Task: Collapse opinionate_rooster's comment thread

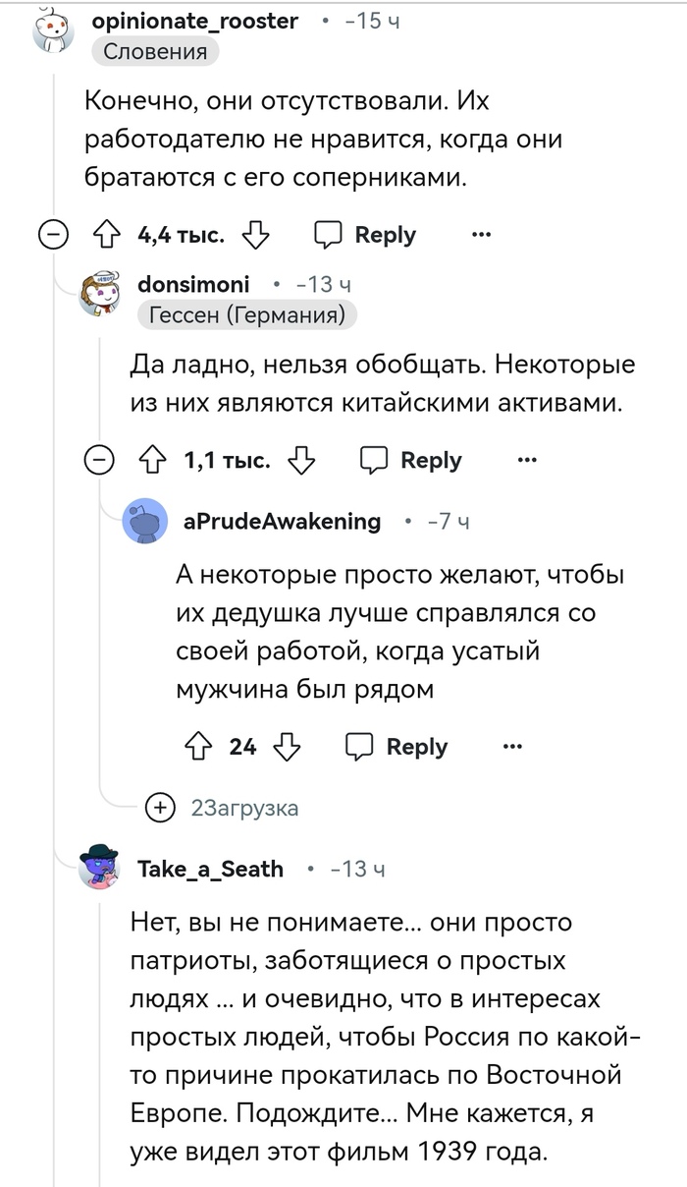Action: coord(53,236)
